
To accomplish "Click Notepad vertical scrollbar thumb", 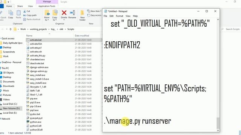I will click(218, 123).
